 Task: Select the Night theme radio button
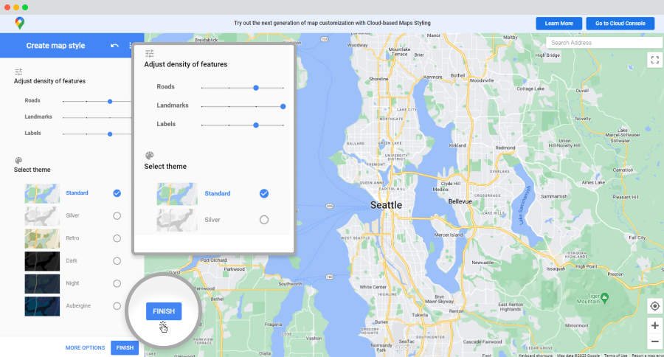(117, 283)
